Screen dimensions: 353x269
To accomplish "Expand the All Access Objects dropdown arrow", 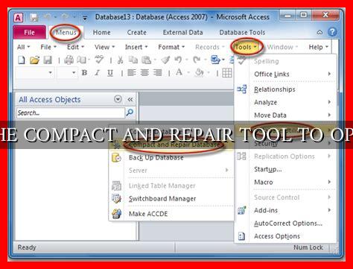I will pyautogui.click(x=118, y=99).
